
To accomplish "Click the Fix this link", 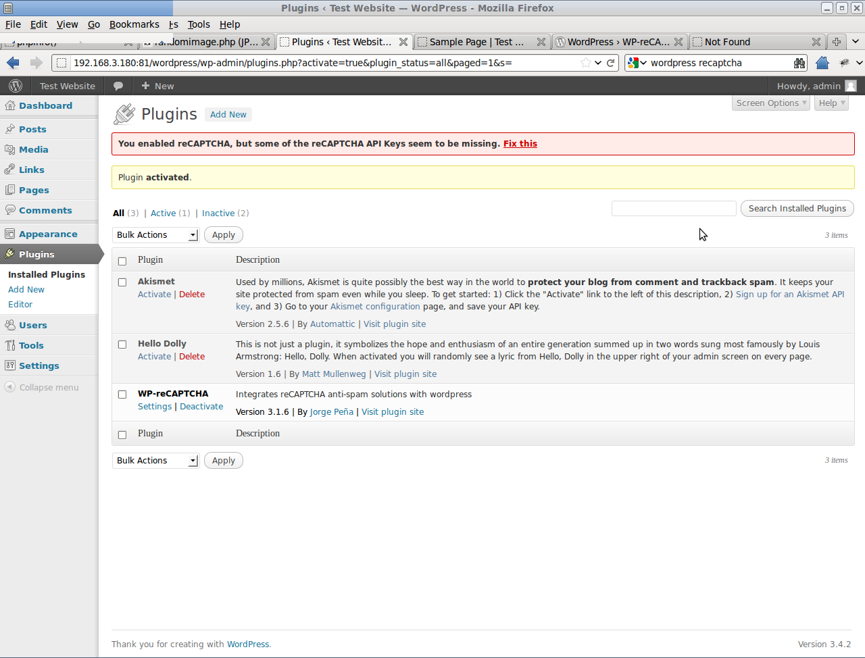I will click(520, 144).
